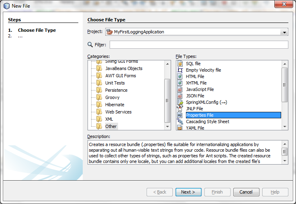This screenshot has height=204, width=296.
Task: Select SpringXMLConfig file type
Action: [x=206, y=102]
